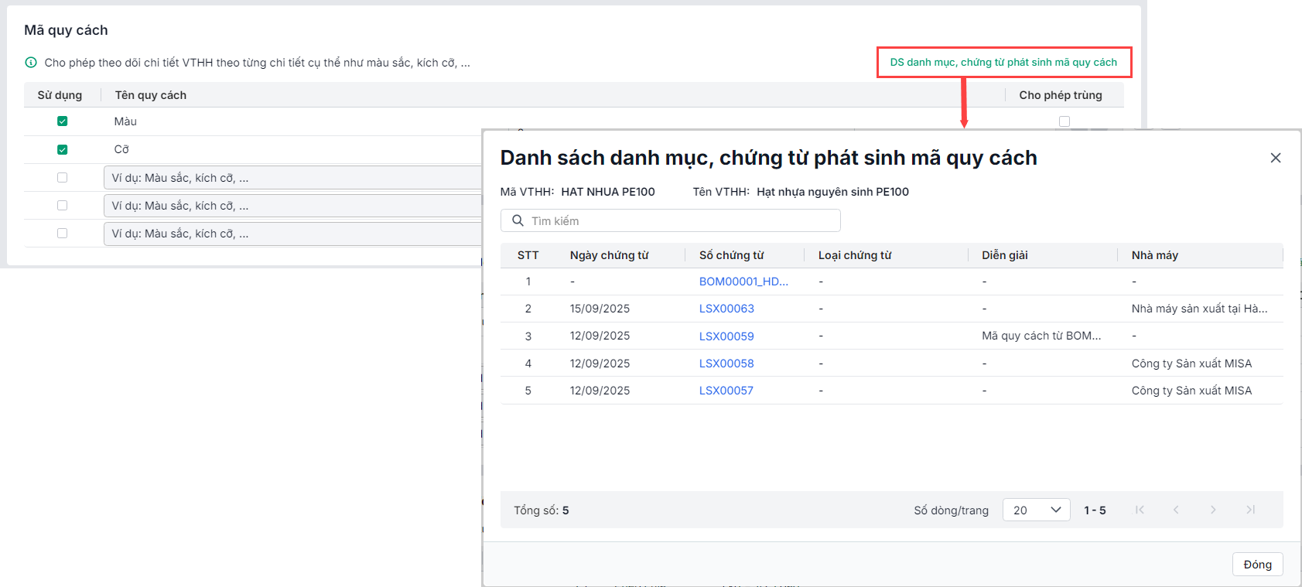Jump to last page pagination icon

[1250, 510]
